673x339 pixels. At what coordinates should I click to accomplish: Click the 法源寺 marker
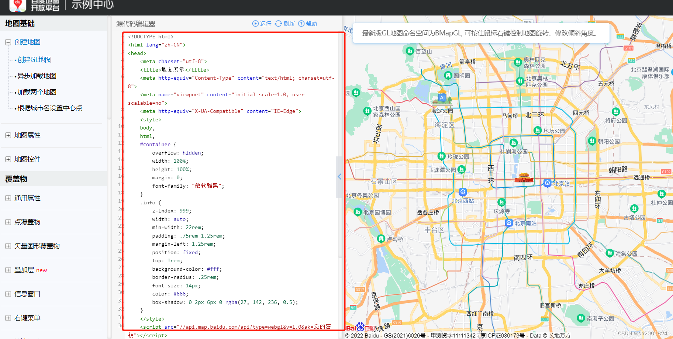point(501,202)
